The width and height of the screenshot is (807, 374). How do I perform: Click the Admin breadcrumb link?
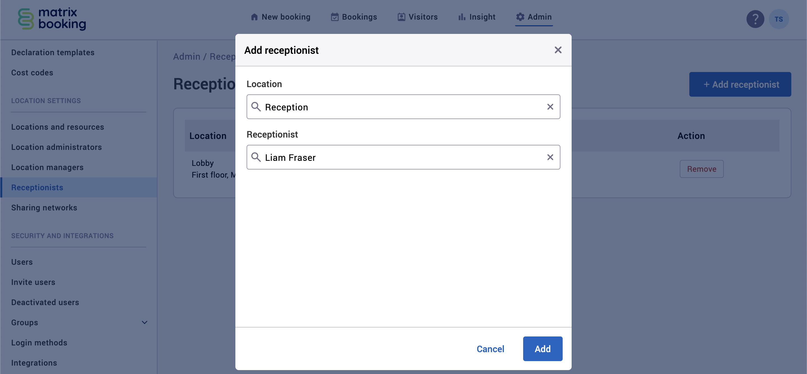click(x=186, y=56)
